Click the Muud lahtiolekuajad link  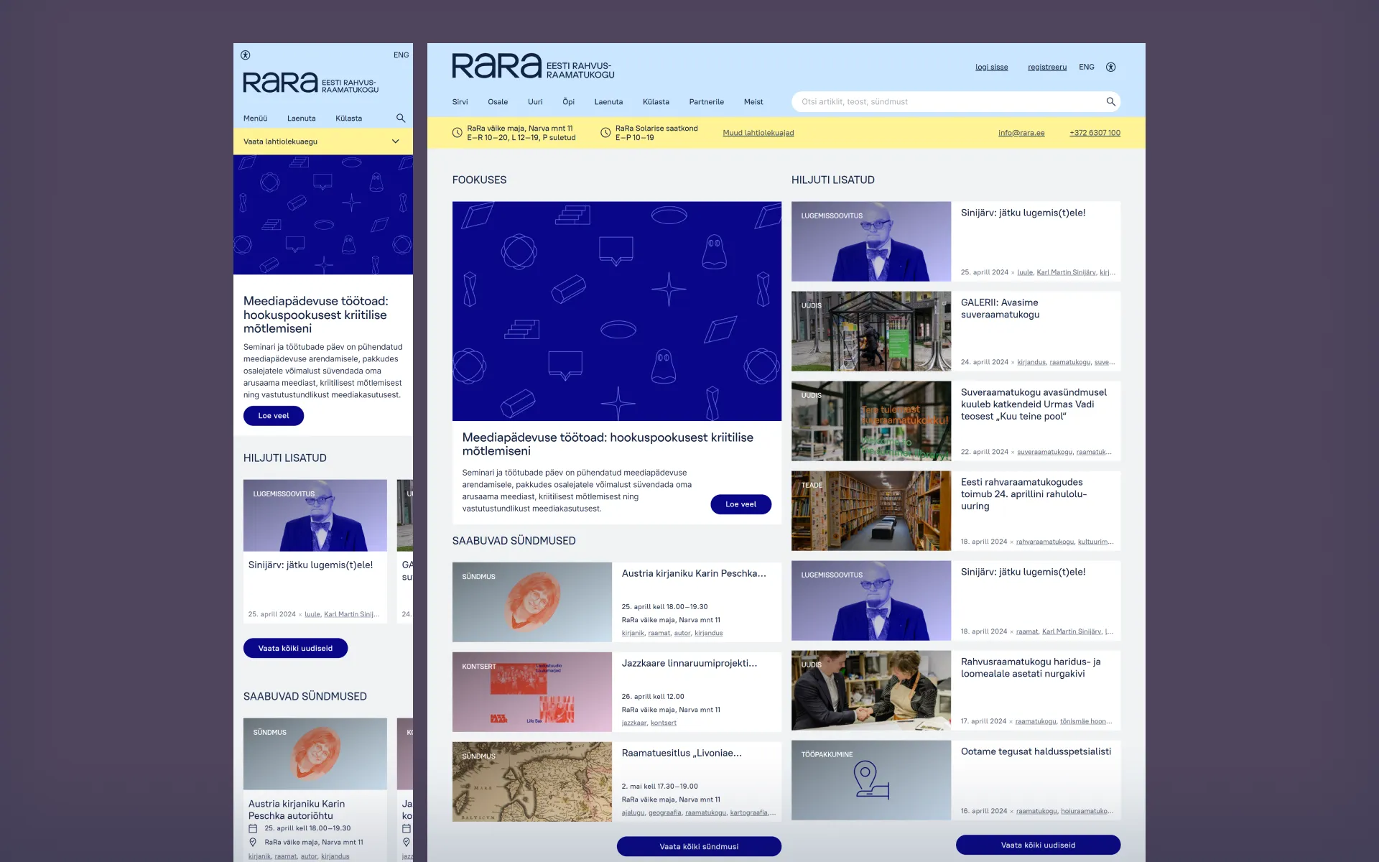758,133
